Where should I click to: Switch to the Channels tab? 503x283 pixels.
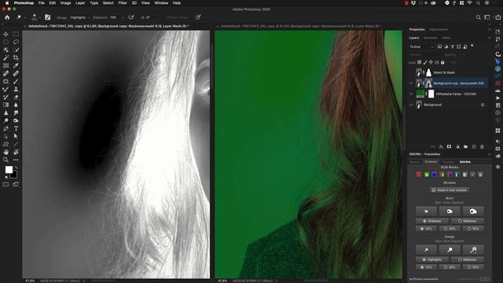[431, 38]
